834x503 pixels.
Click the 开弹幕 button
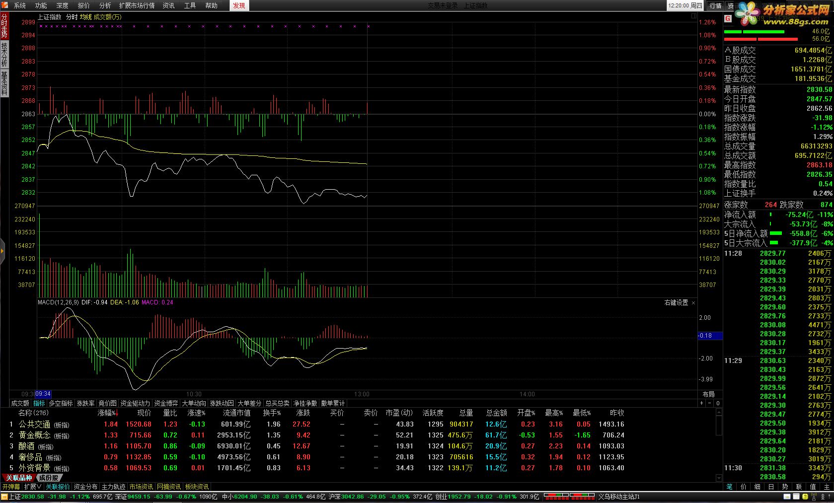[11, 487]
